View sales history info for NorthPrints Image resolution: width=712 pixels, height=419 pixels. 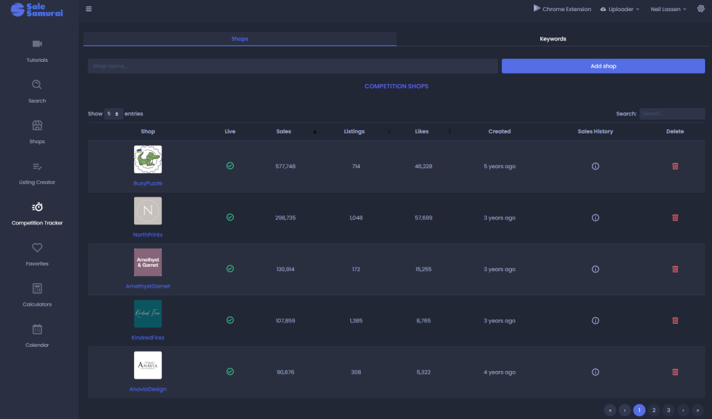(595, 217)
